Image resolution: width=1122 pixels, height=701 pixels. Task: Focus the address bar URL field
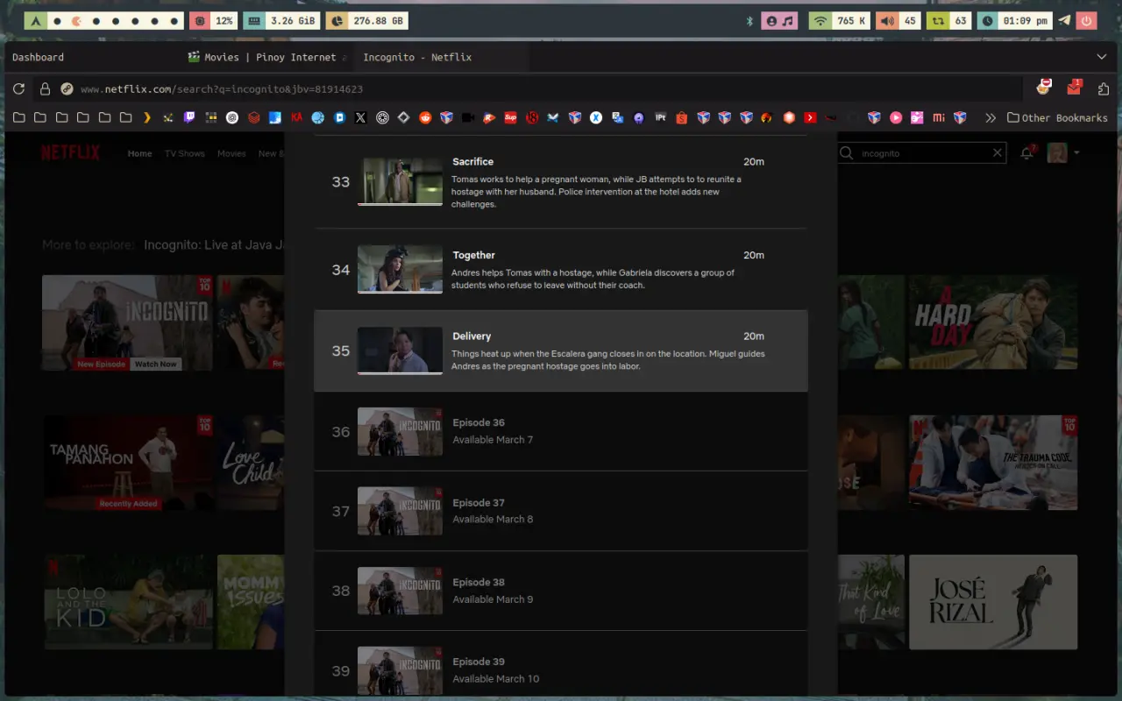coord(543,89)
